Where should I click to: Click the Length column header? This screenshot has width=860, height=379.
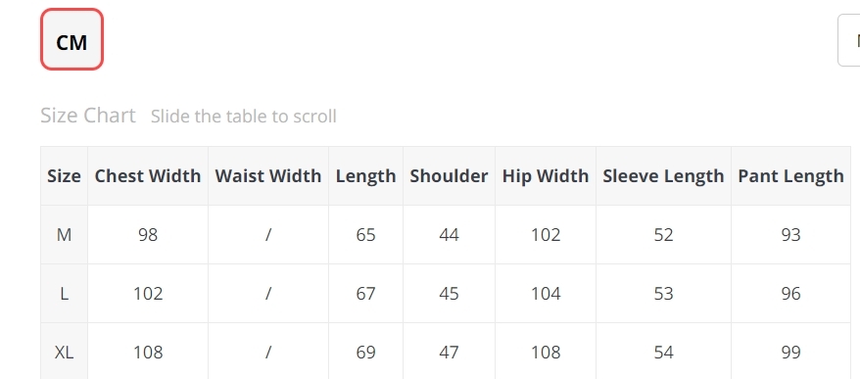tap(365, 176)
